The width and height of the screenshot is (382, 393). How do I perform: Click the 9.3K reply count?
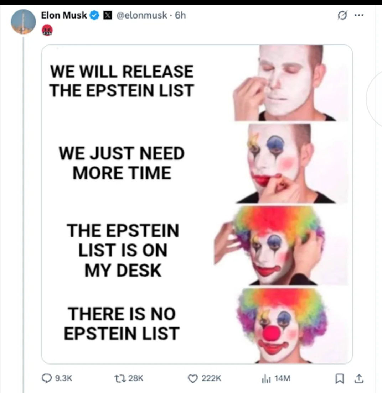63,378
